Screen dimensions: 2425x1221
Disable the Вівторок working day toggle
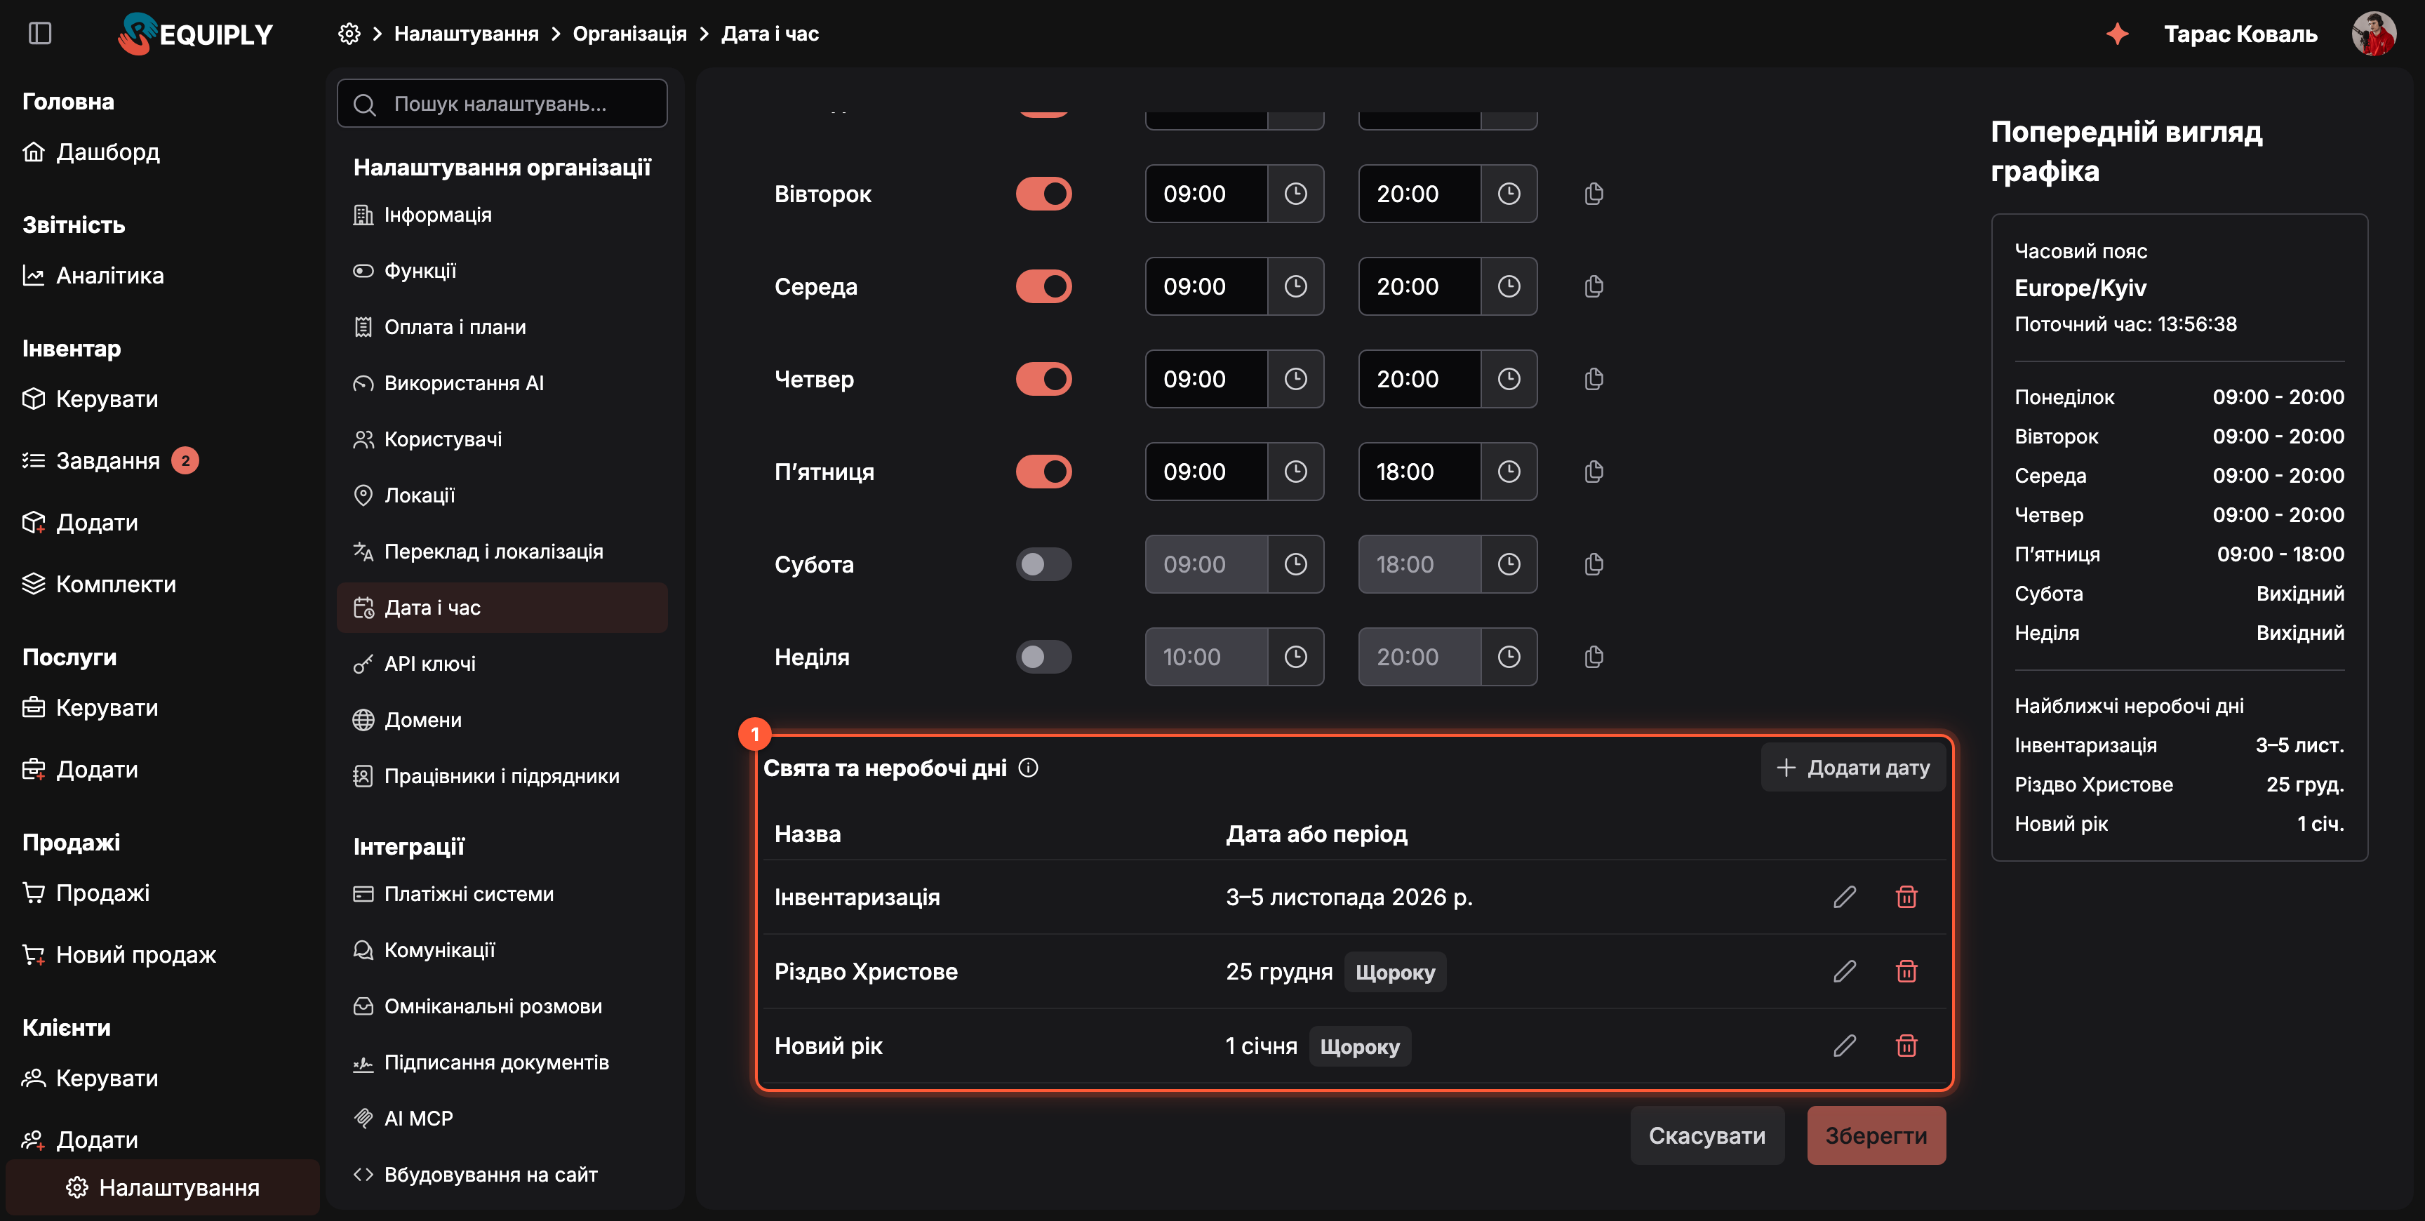click(x=1043, y=194)
